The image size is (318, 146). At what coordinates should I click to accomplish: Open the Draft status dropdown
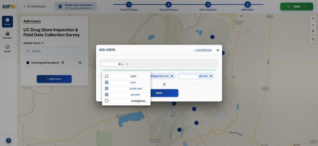[297, 6]
